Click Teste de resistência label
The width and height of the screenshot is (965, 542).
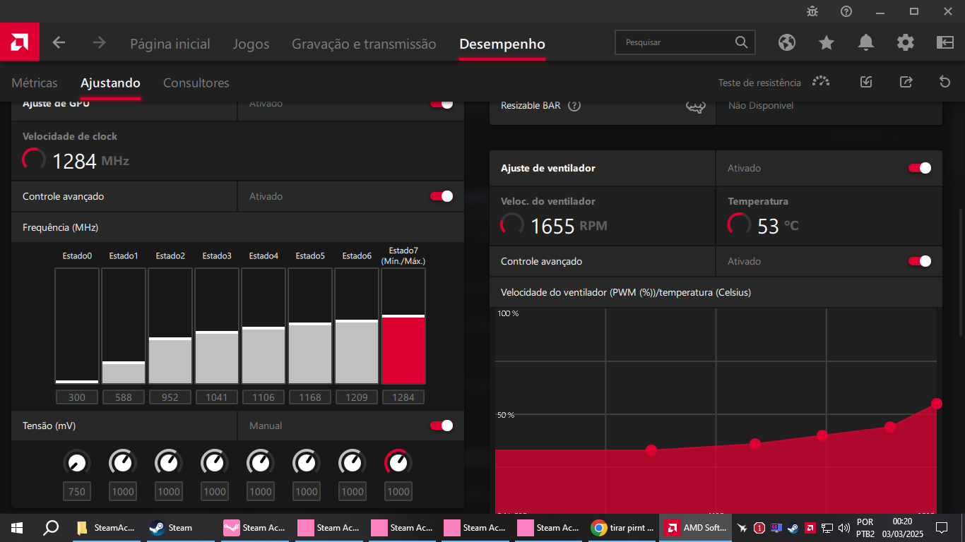coord(760,83)
